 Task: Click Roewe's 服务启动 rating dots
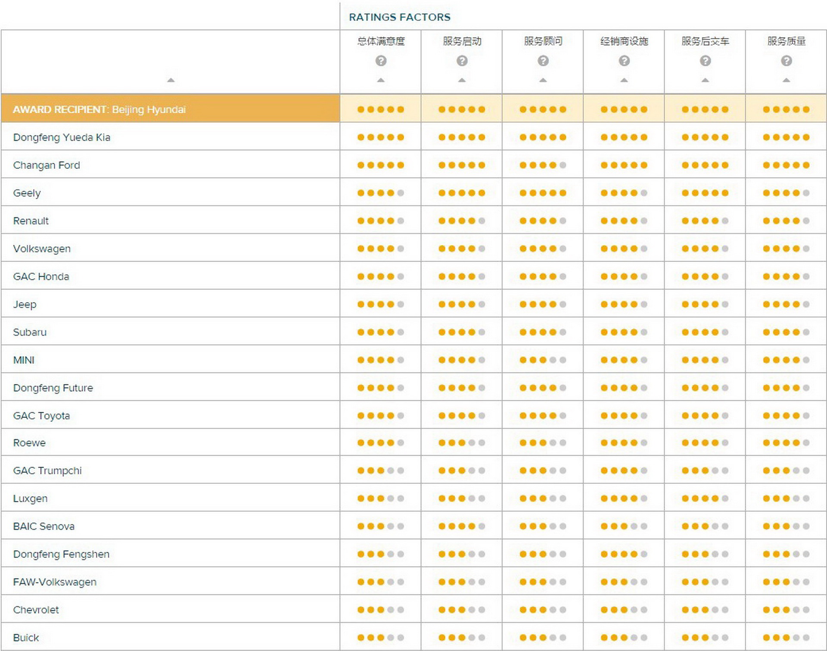462,443
